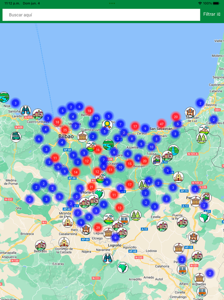Tap the castle icon near Haro

click(x=86, y=229)
